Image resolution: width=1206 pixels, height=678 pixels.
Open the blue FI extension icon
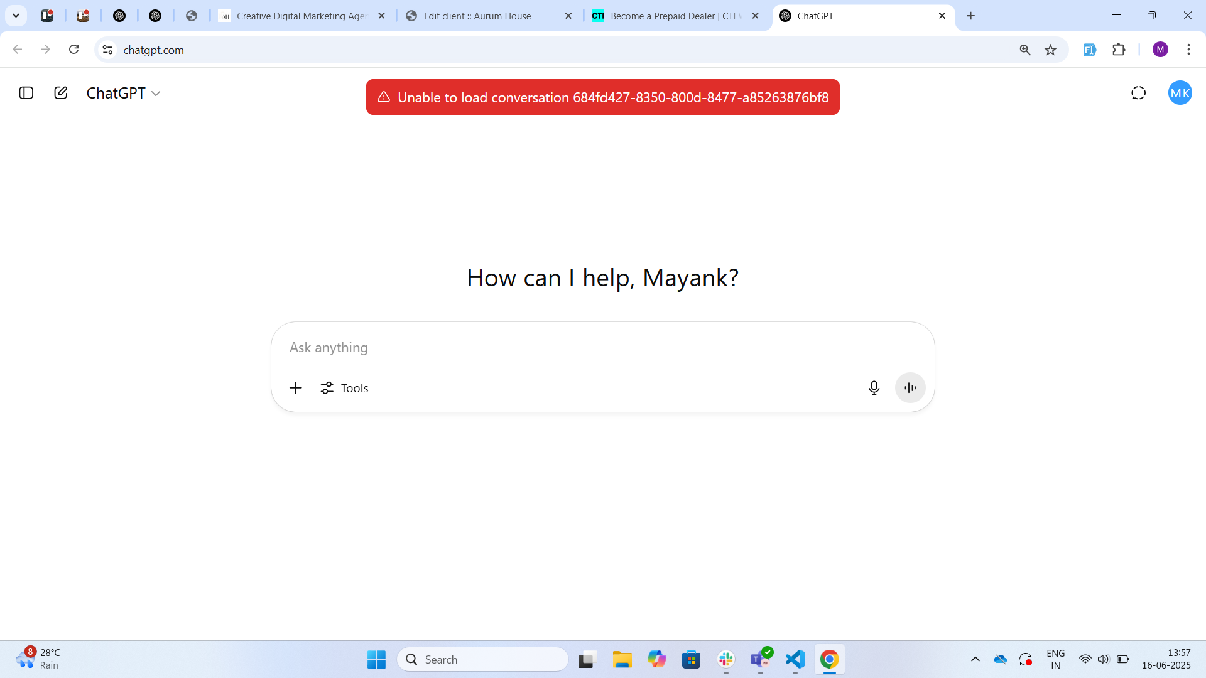1089,50
